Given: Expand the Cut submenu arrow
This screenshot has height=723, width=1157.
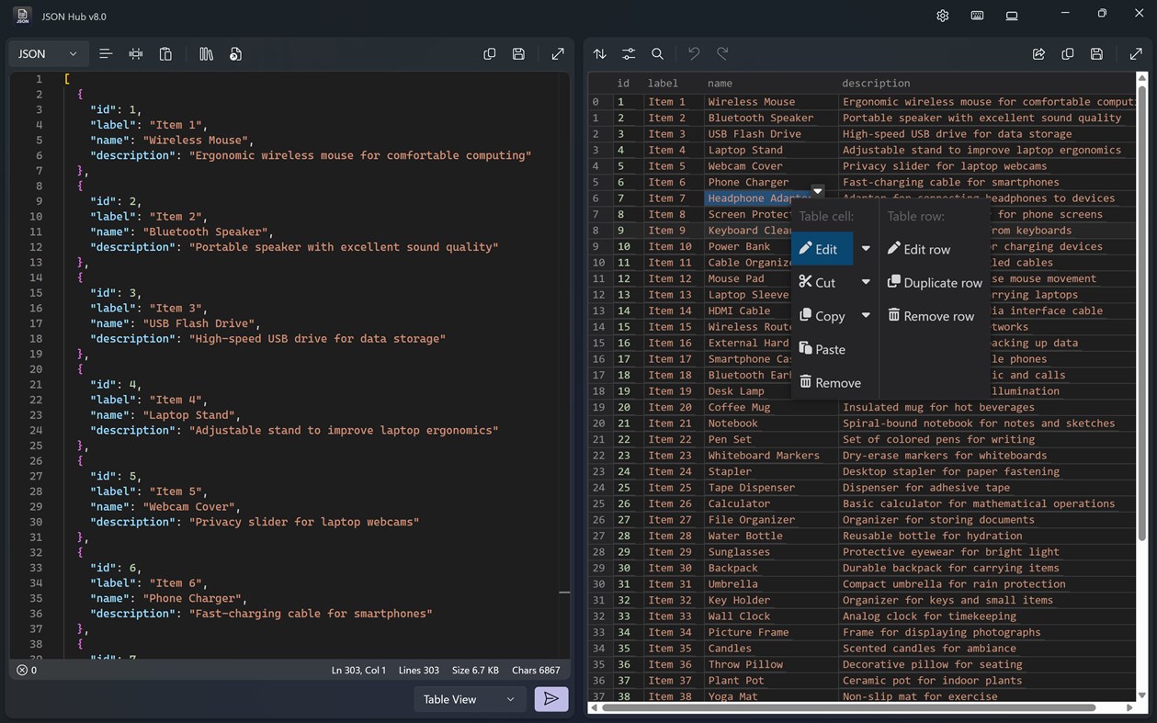Looking at the screenshot, I should (x=866, y=282).
